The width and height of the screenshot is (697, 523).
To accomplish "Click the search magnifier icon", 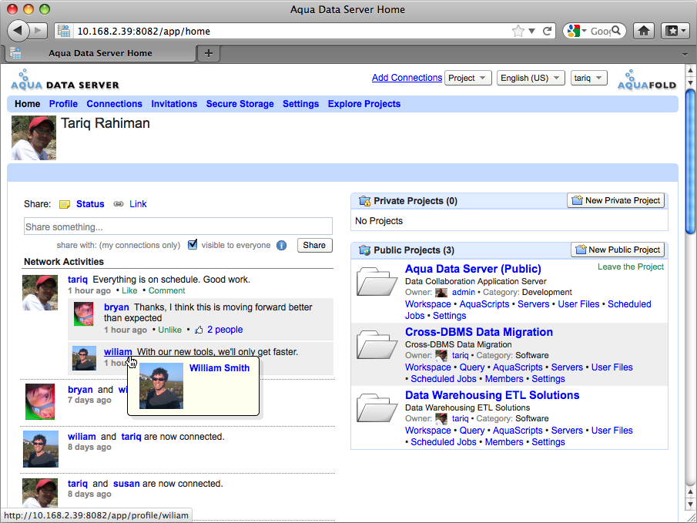I will (x=616, y=31).
